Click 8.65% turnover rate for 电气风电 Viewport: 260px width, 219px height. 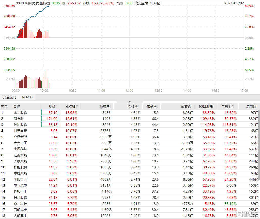pyautogui.click(x=135, y=185)
